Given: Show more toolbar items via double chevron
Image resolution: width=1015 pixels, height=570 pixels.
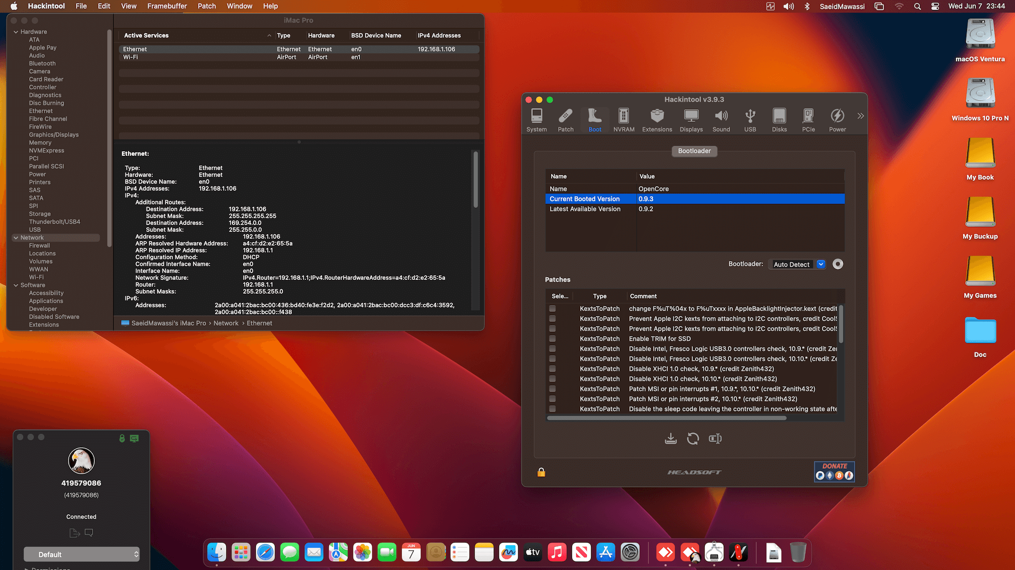Looking at the screenshot, I should 861,116.
